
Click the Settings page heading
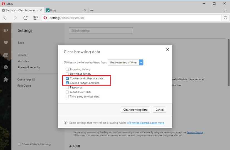pos(25,30)
